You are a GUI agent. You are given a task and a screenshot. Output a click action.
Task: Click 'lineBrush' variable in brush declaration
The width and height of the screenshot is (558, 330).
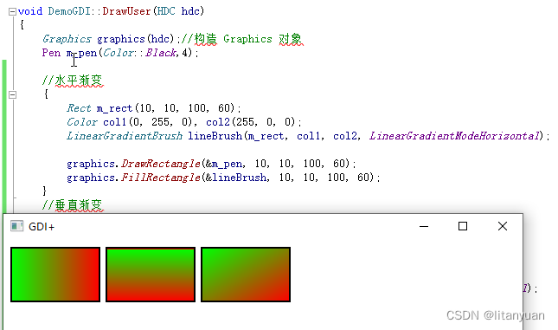(x=215, y=136)
